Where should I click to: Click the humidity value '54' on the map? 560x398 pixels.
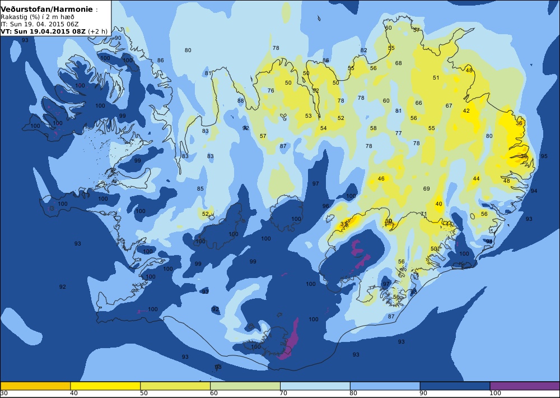pyautogui.click(x=323, y=128)
